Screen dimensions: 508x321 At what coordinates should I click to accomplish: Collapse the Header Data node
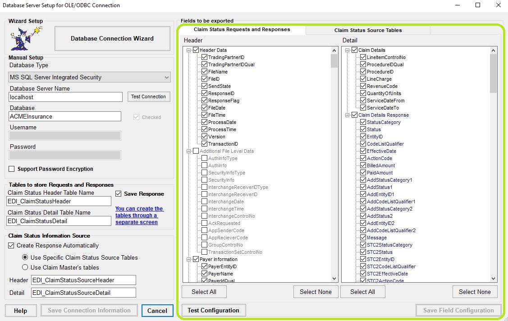point(188,50)
